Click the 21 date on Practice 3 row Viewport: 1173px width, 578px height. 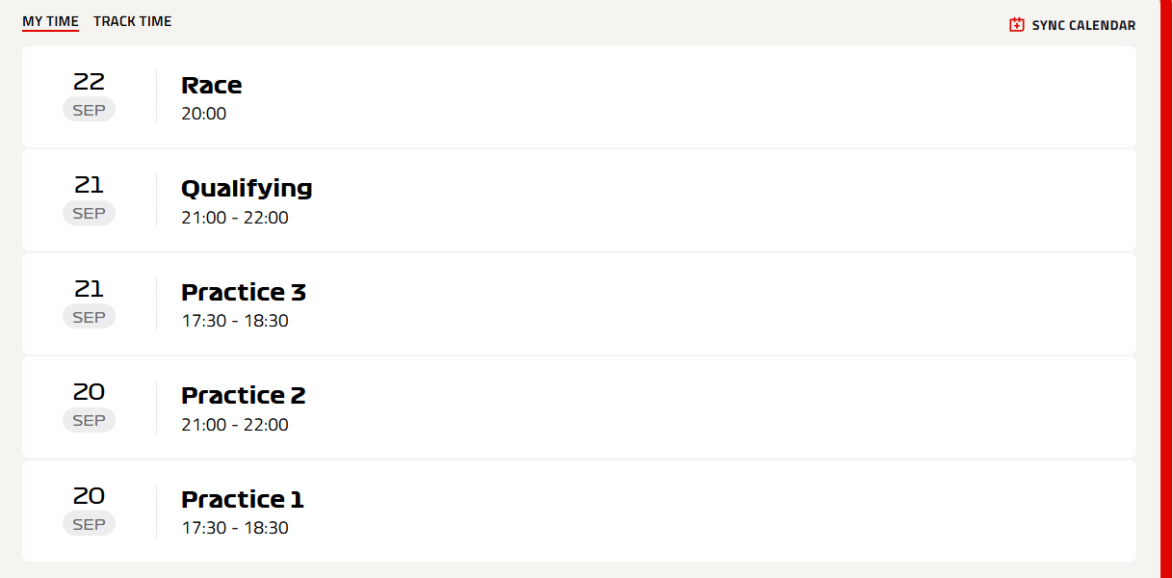[x=89, y=289]
